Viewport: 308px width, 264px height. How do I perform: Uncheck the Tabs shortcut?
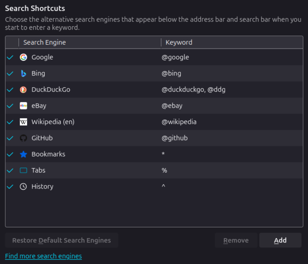pos(10,170)
